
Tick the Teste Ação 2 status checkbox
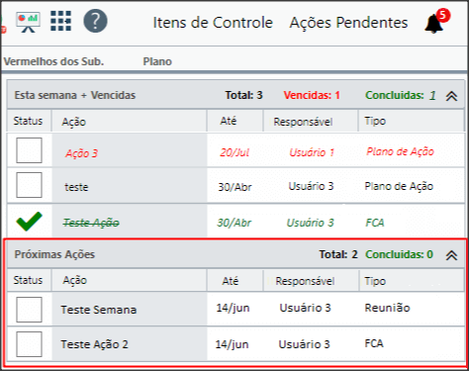29,344
